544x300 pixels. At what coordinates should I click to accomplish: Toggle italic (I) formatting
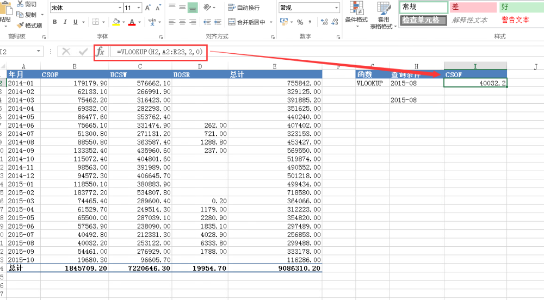(65, 22)
